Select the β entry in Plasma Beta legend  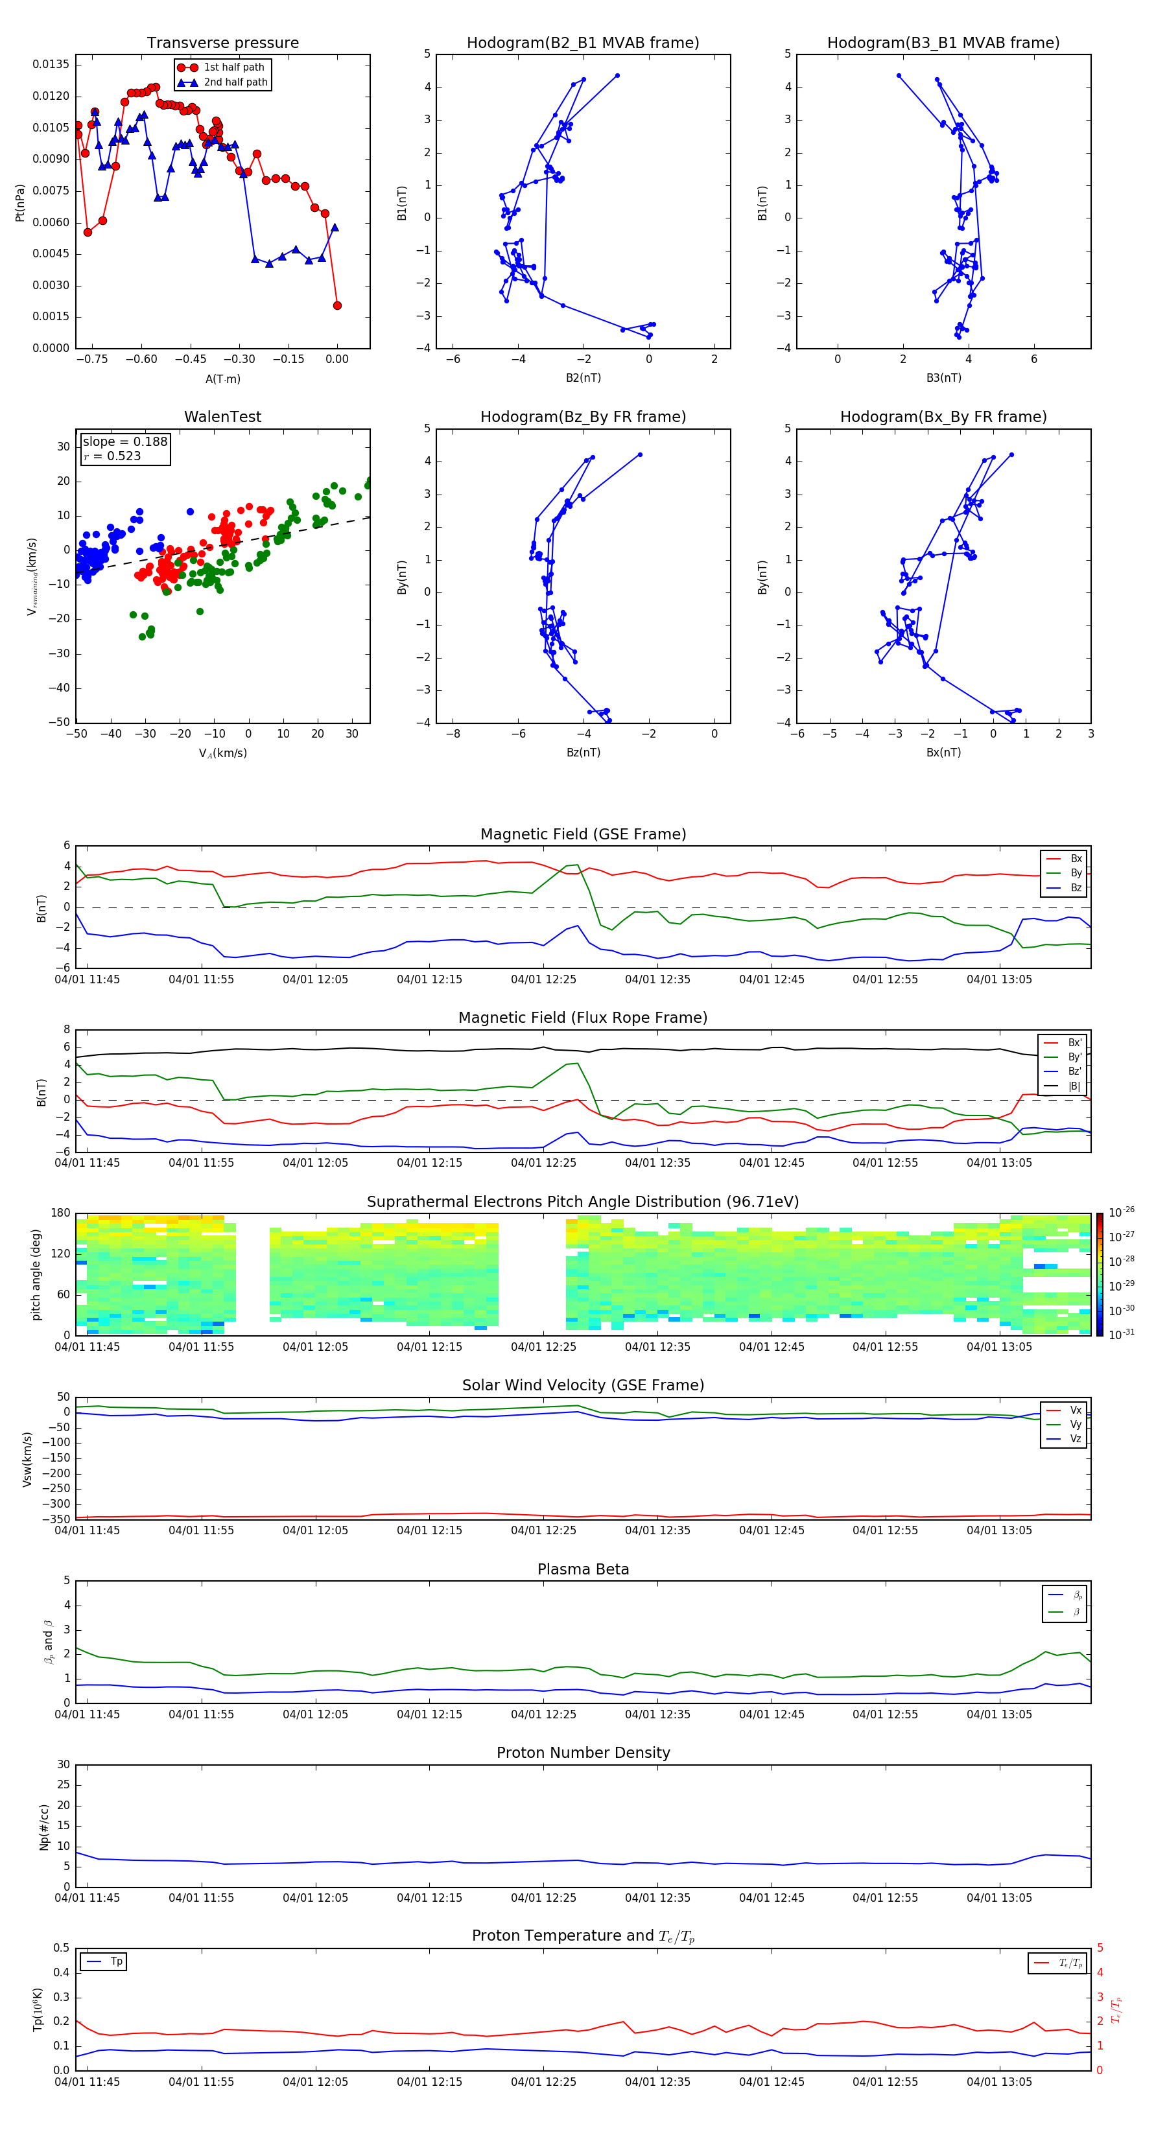tap(1065, 1612)
